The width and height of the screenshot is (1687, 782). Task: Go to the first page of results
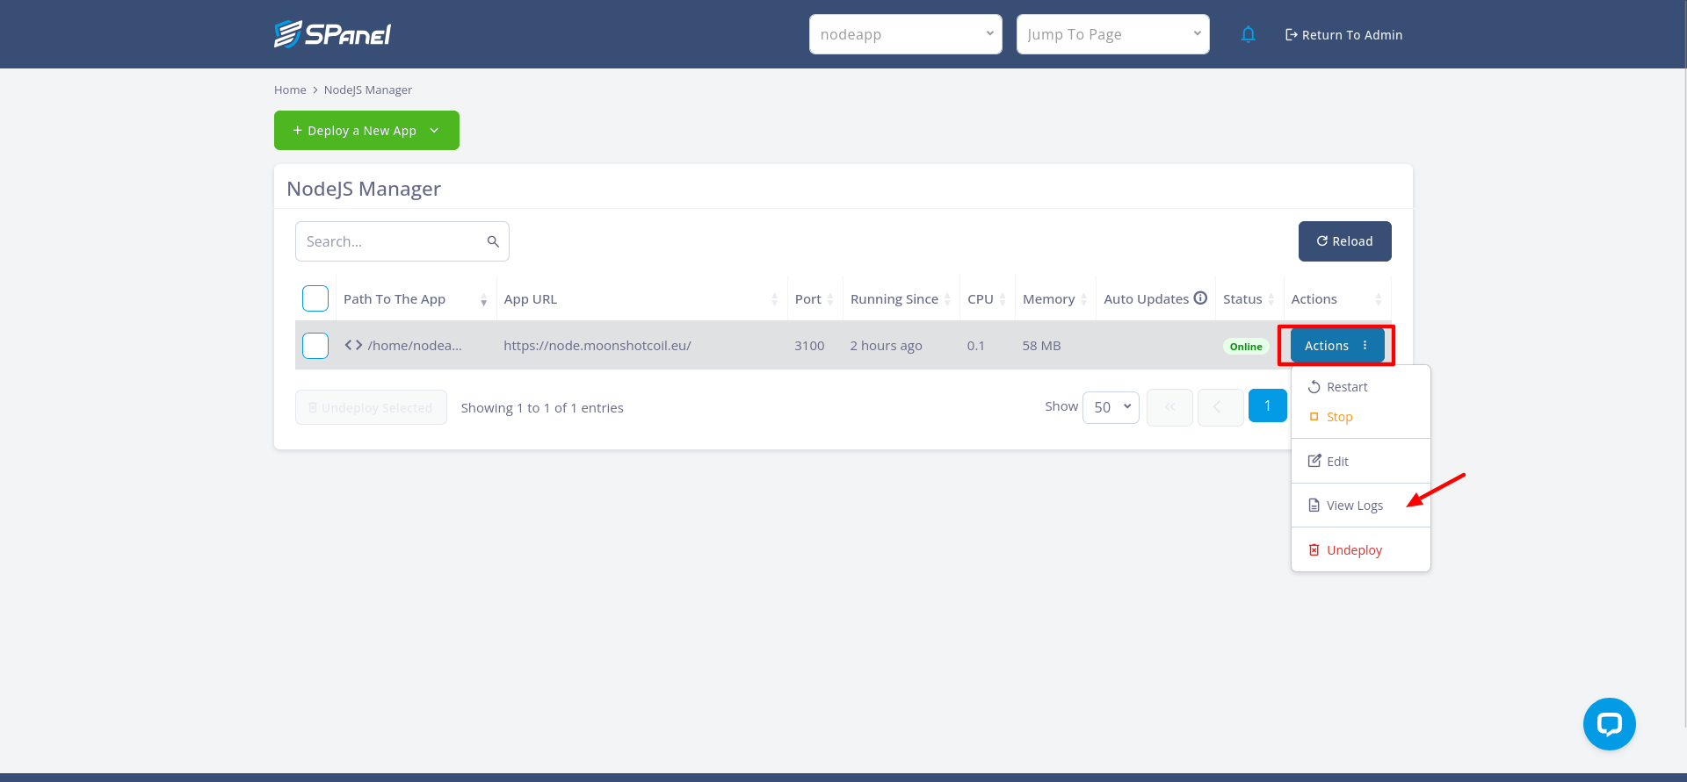coord(1169,407)
